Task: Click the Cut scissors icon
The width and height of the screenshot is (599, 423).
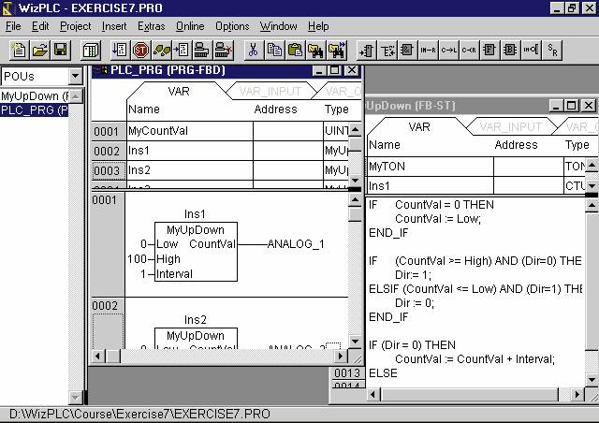Action: (x=254, y=50)
